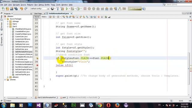Select CustomColor.java in the Projects tree
The image size is (192, 108).
coord(21,37)
